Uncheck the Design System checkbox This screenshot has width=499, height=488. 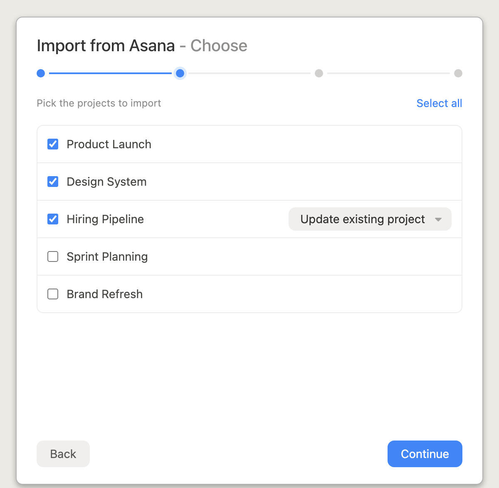pos(53,182)
